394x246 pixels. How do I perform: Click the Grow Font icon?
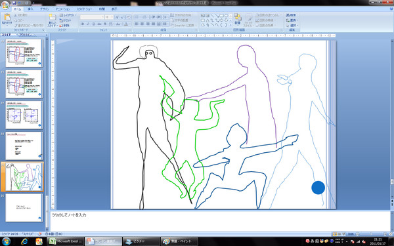(x=117, y=17)
